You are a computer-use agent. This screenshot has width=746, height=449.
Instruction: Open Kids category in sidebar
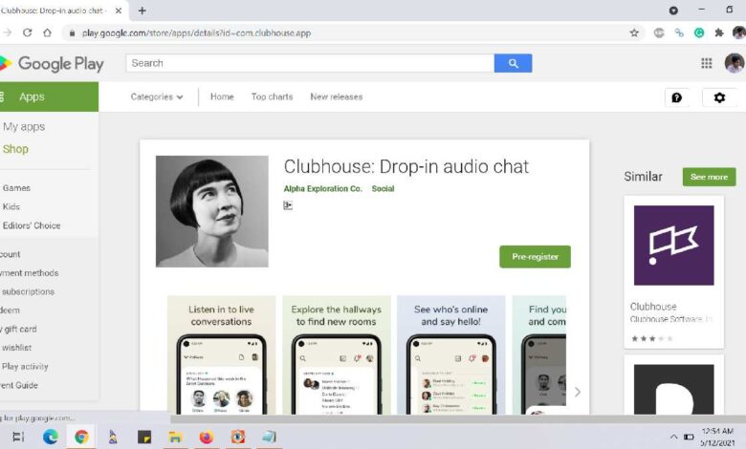[11, 206]
